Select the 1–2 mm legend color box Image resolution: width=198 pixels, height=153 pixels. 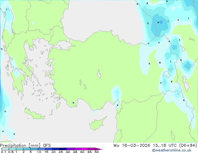tap(20, 149)
